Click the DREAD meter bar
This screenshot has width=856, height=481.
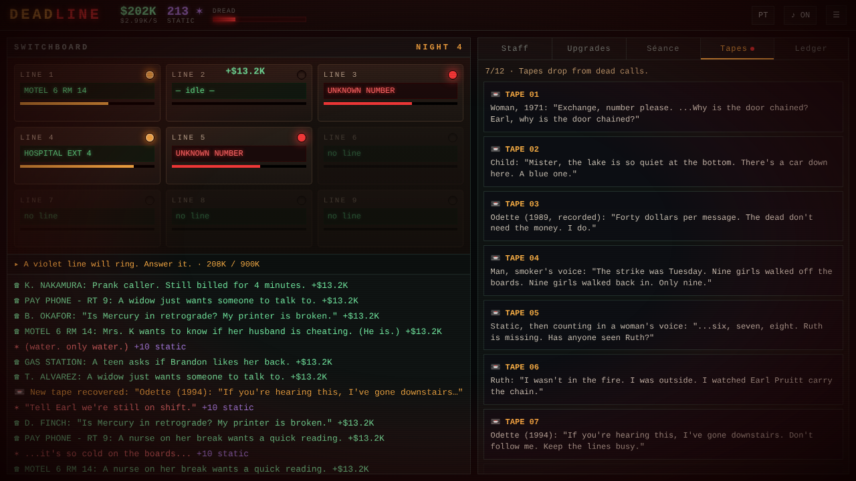point(259,19)
